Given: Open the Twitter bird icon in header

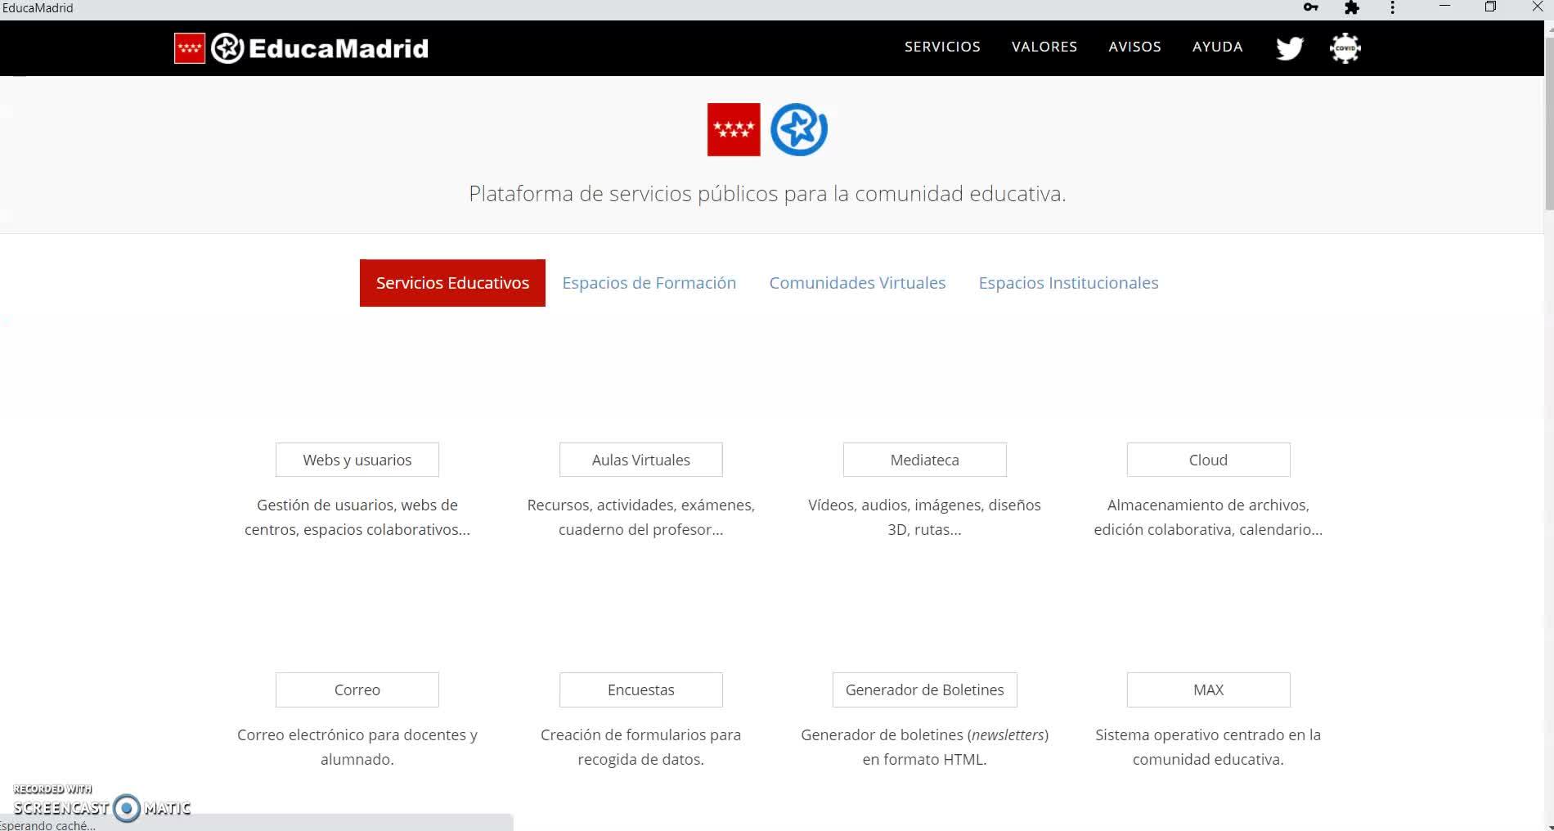Looking at the screenshot, I should point(1289,48).
